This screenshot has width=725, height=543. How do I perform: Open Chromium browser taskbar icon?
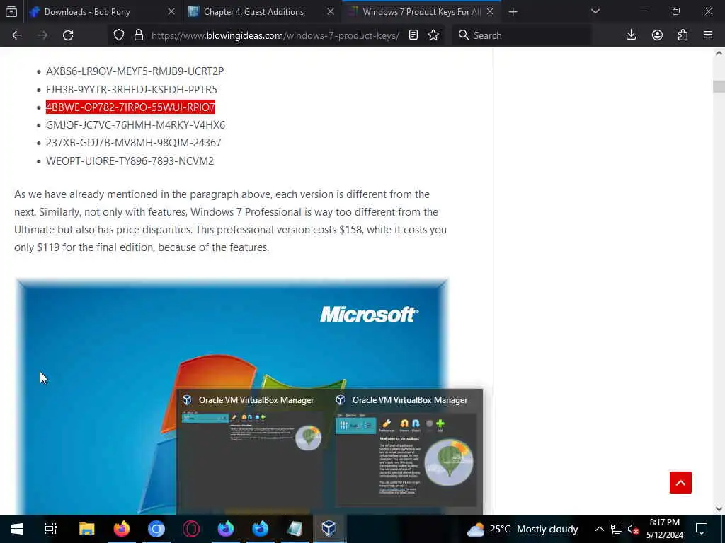(x=156, y=529)
